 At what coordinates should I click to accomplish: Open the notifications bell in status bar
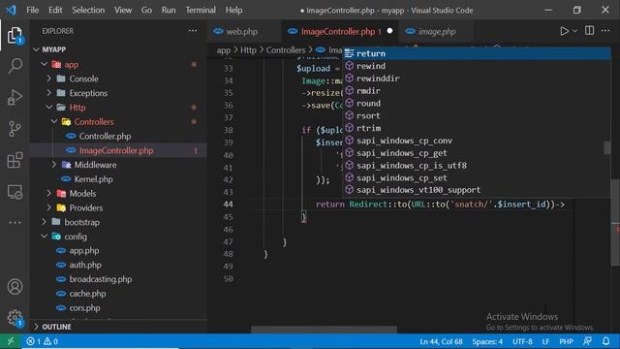(605, 341)
